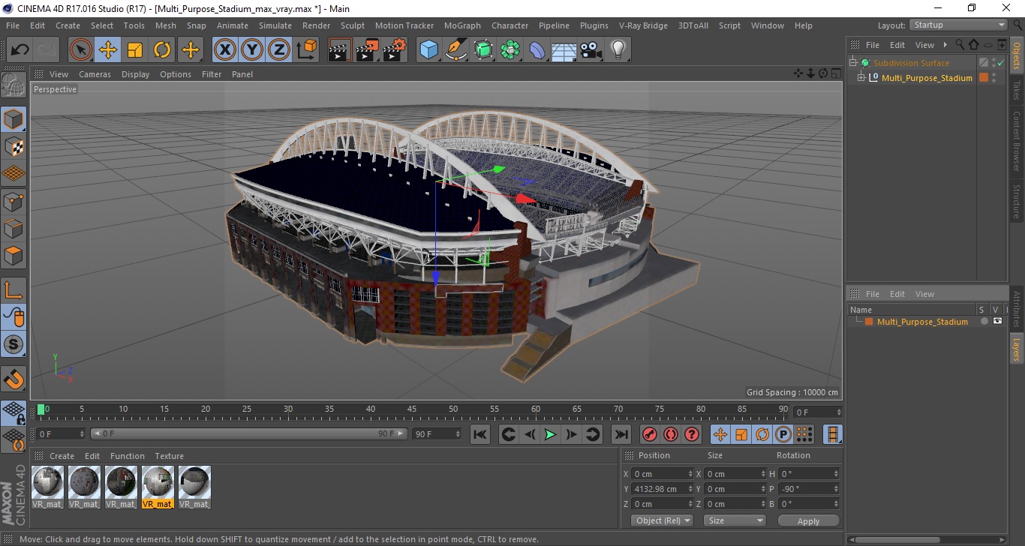
Task: Open the MoGraph menu
Action: [462, 25]
